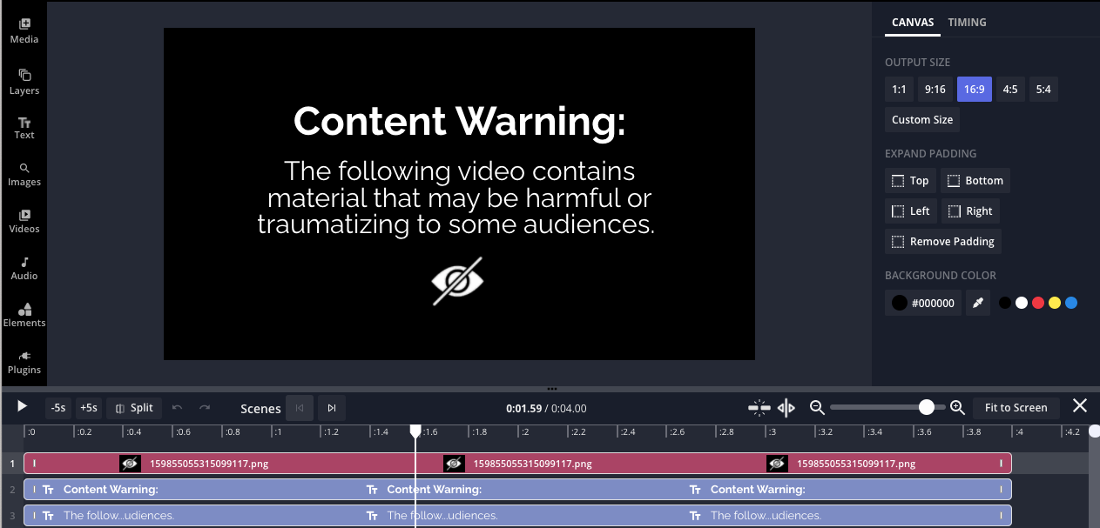Choose the 1:1 aspect ratio

[899, 89]
